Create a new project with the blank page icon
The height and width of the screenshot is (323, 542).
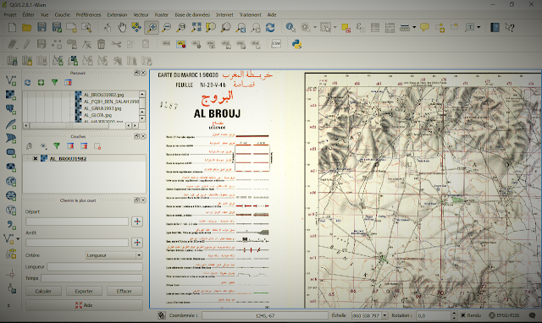tap(12, 27)
